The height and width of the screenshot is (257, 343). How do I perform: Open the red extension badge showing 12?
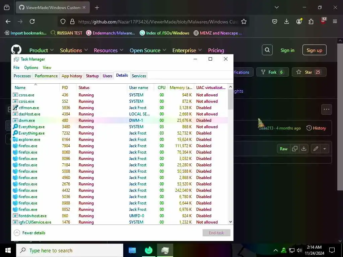click(323, 21)
